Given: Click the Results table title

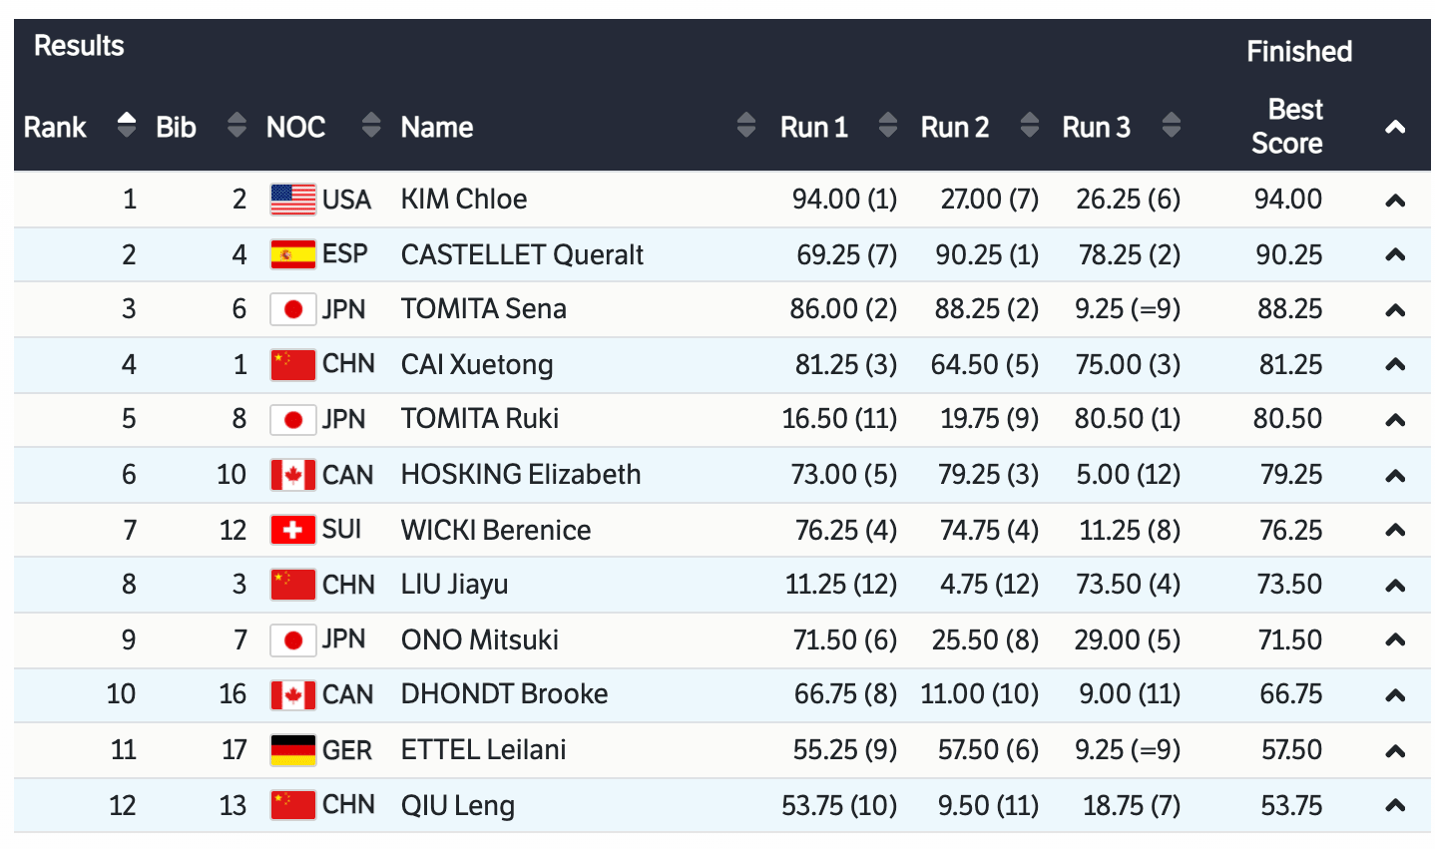Looking at the screenshot, I should [79, 46].
